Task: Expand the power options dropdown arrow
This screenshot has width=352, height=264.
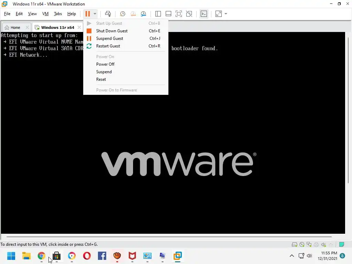Action: click(x=95, y=14)
